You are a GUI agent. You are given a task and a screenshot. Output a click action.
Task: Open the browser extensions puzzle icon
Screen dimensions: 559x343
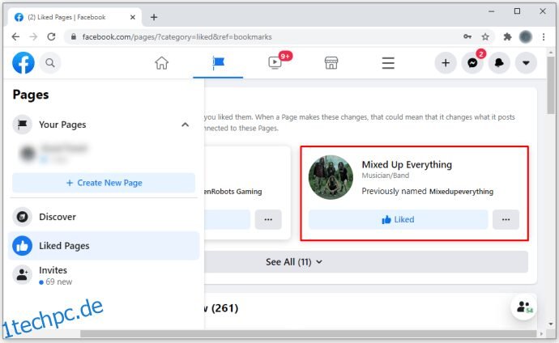point(507,36)
